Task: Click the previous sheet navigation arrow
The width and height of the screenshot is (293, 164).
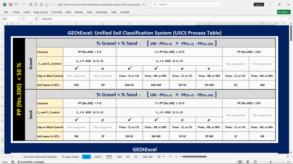Action: [x=5, y=157]
